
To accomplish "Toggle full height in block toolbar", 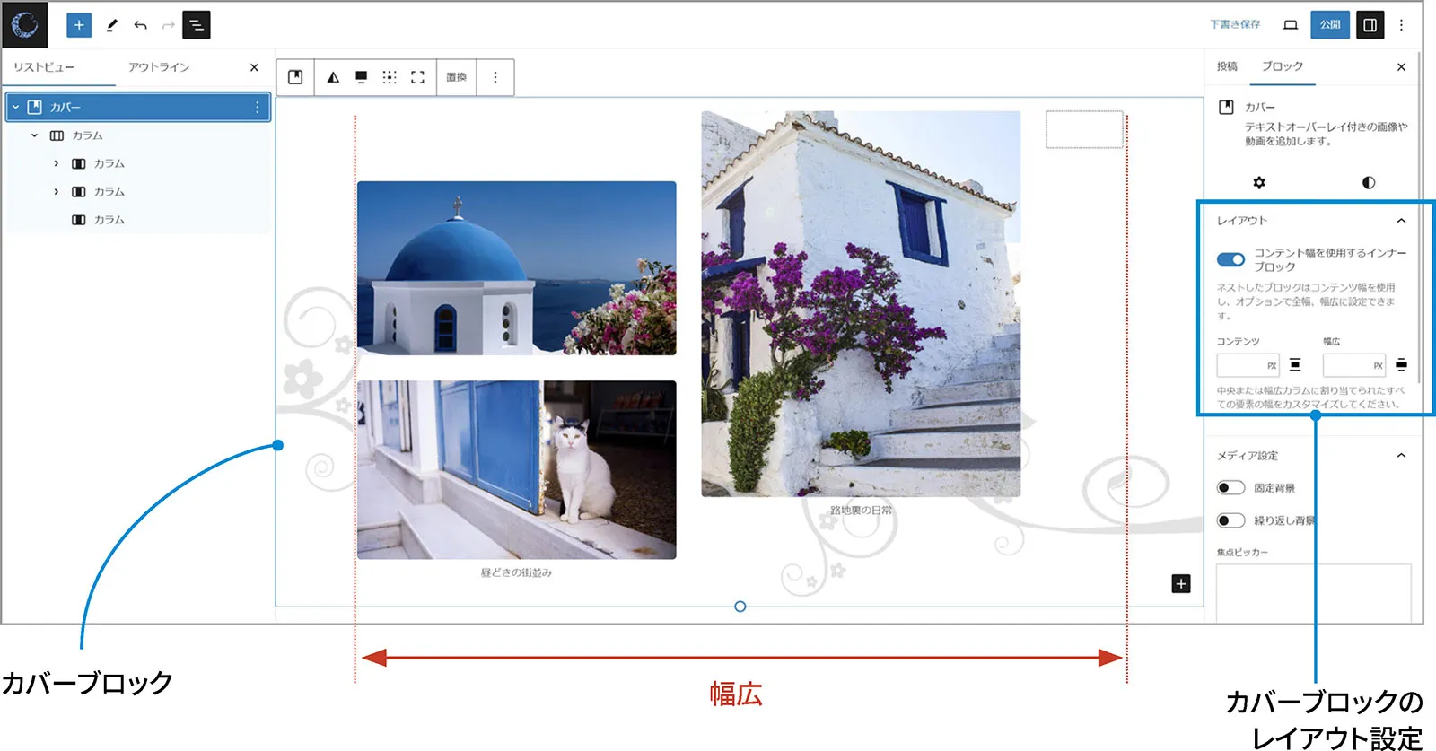I will click(417, 77).
